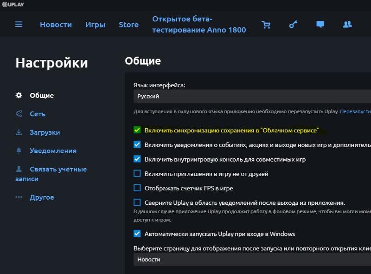371x274 pixels.
Task: Open the friends list icon
Action: [x=347, y=25]
